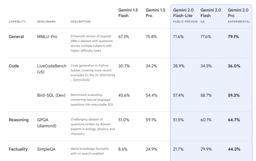The height and width of the screenshot is (161, 256).
Task: Click the PUBLIC PREVIEW label under Flash-Lite
Action: (185, 22)
